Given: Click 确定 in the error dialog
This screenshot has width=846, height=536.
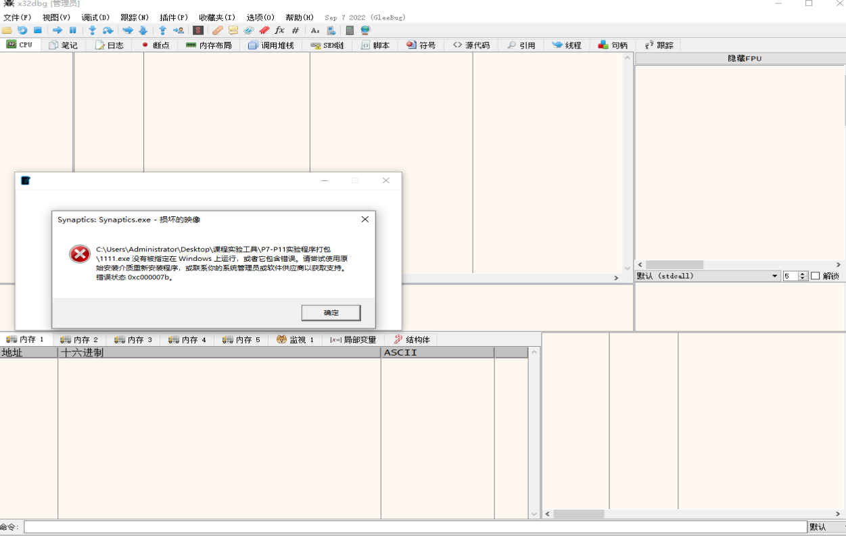Looking at the screenshot, I should [x=331, y=313].
